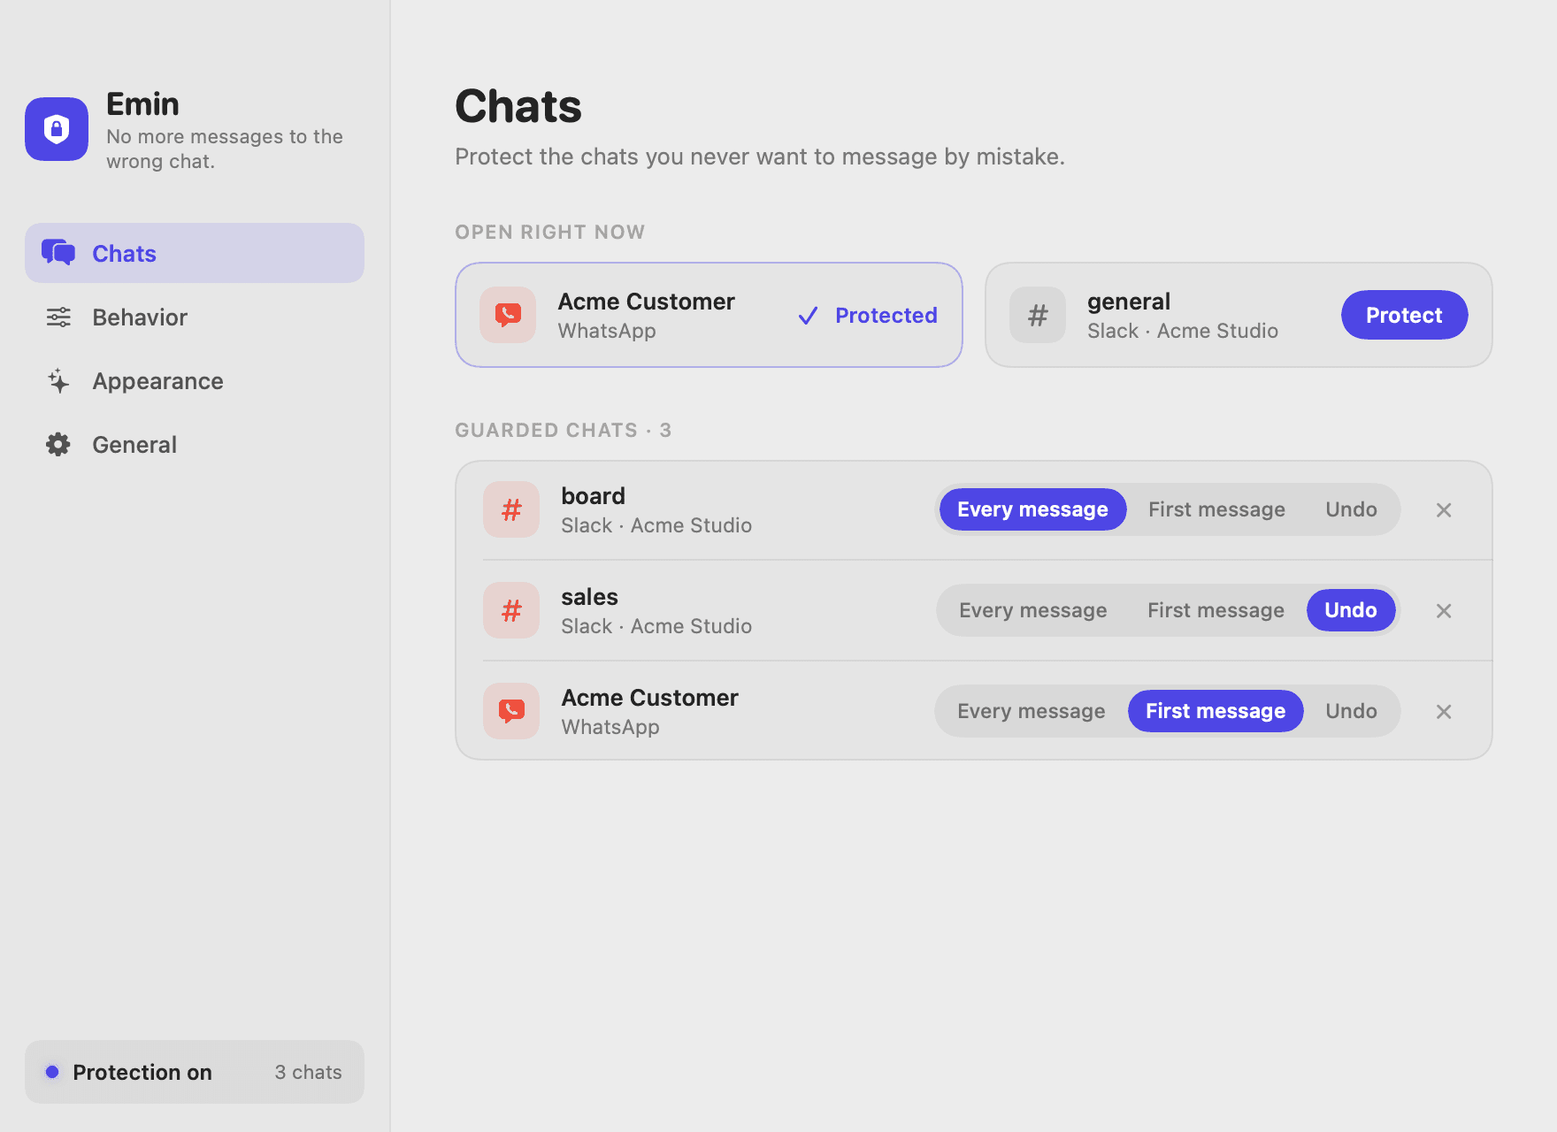1557x1132 pixels.
Task: Toggle the Protection on status pill
Action: [195, 1072]
